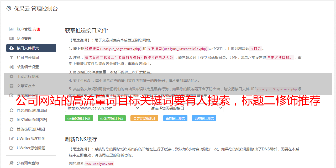
Task: Click the ucaiyun_Savearticle.php file name text
Action: pyautogui.click(x=185, y=49)
